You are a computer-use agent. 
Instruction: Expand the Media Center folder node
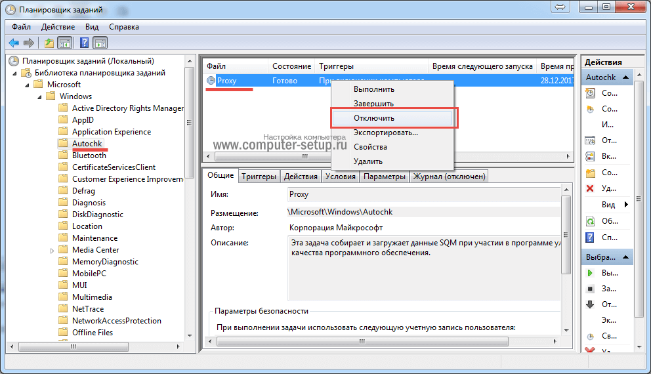tap(52, 251)
